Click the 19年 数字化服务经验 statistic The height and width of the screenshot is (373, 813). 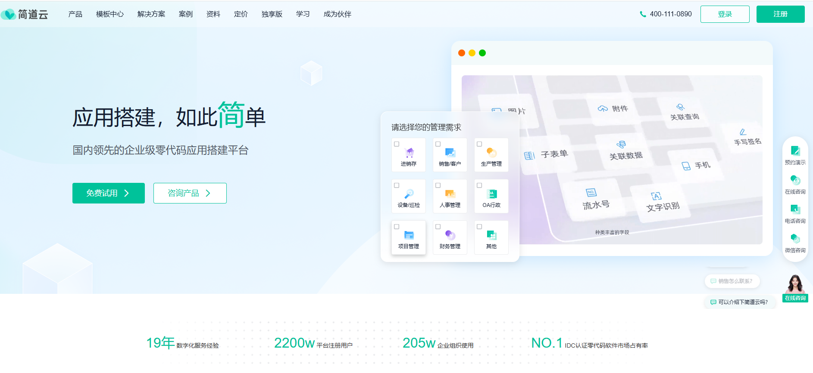click(x=182, y=343)
